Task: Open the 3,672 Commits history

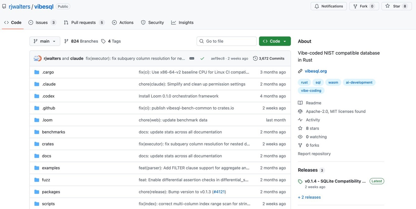Action: coord(269,59)
